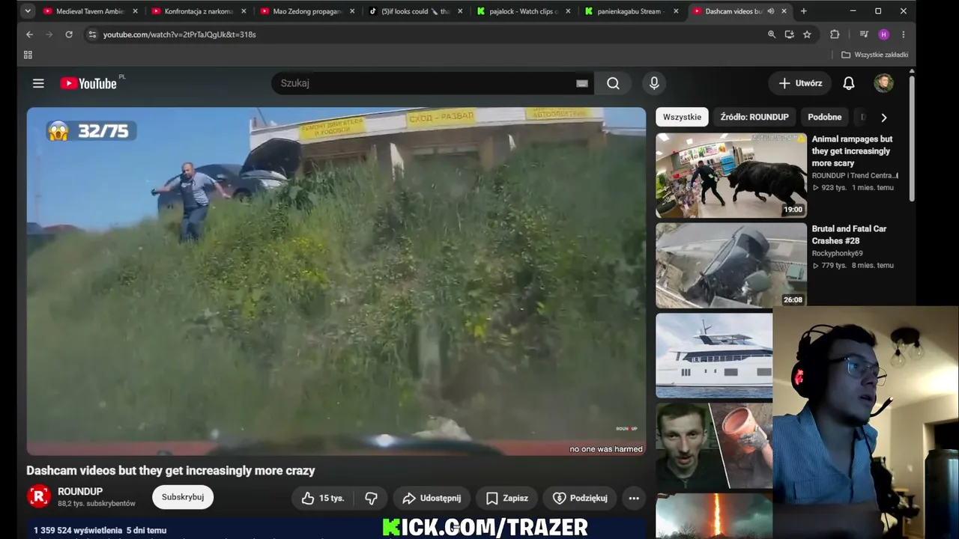Open more actions ellipsis under video
The width and height of the screenshot is (959, 539).
pos(634,498)
